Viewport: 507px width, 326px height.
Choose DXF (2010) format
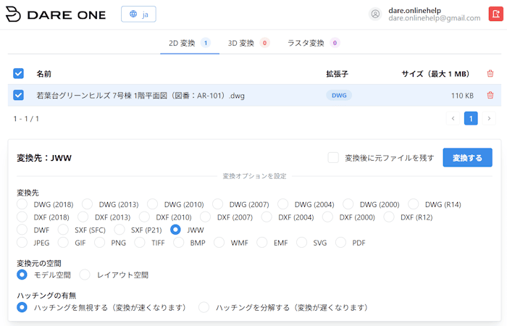[144, 217]
